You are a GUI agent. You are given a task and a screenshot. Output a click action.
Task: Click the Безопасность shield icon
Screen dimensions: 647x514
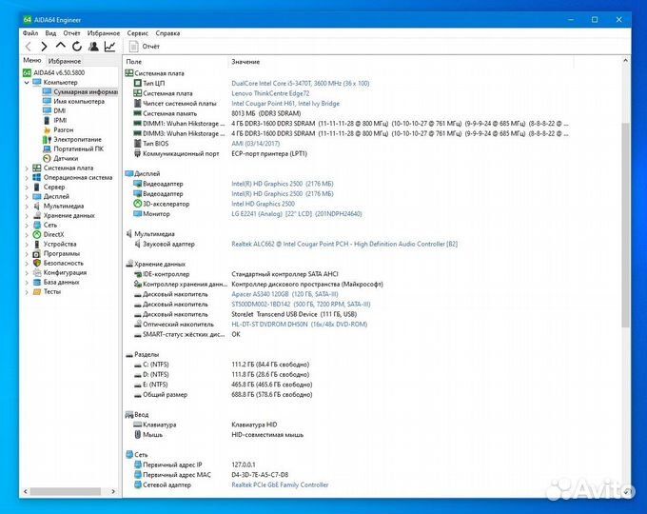pyautogui.click(x=37, y=263)
